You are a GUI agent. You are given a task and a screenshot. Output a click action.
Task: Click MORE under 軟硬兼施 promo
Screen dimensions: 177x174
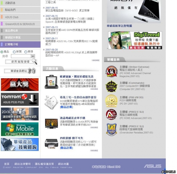point(94,89)
